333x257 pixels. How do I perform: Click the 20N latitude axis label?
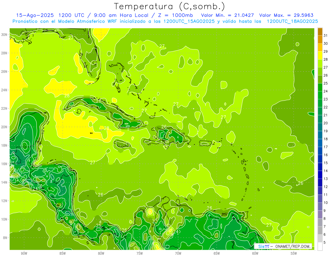point(5,127)
